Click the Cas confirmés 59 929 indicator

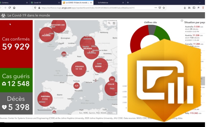point(16,44)
